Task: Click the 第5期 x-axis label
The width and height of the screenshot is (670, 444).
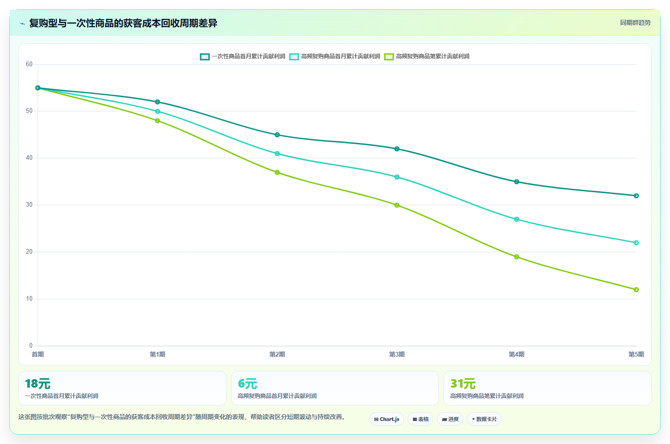Action: pyautogui.click(x=636, y=354)
